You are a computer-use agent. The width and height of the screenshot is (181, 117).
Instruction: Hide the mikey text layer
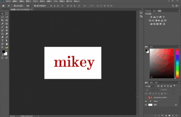146,101
